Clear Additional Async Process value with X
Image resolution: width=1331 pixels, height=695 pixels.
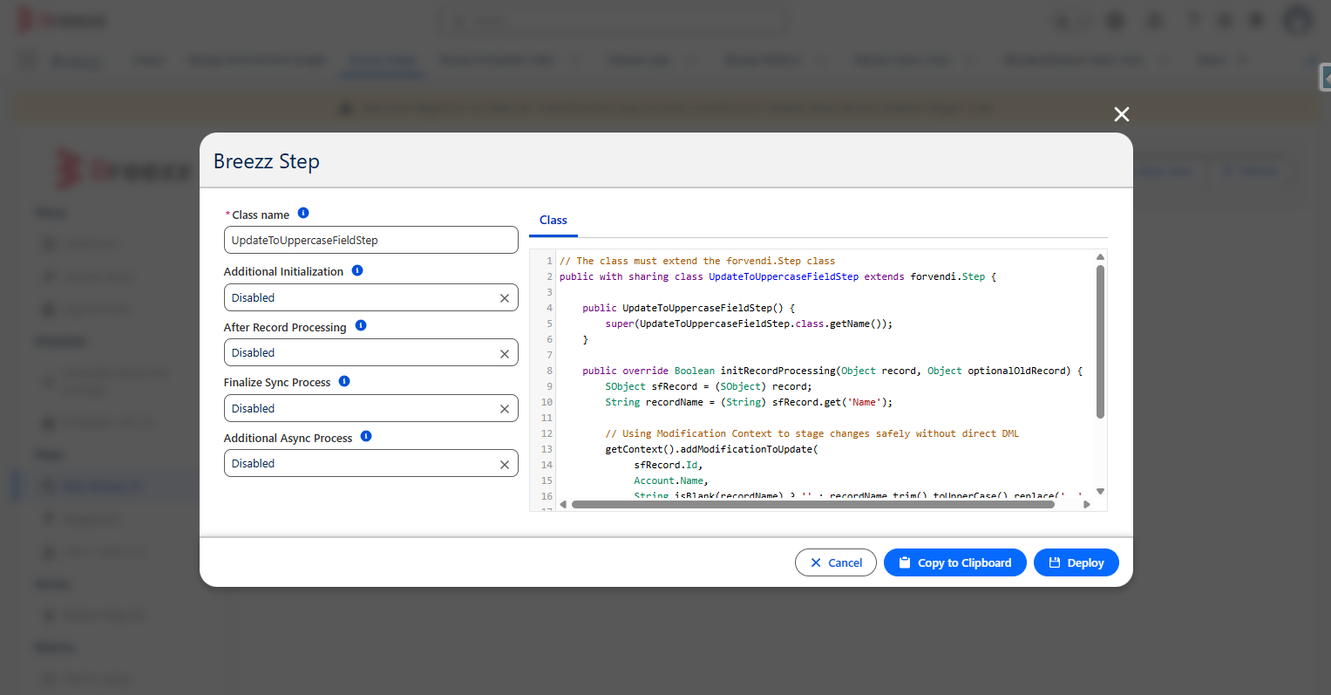(505, 465)
